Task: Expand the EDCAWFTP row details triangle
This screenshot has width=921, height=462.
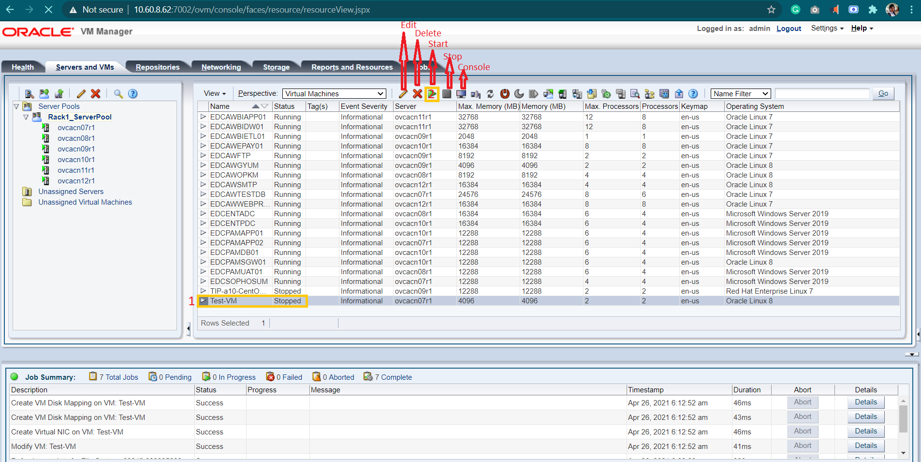Action: [203, 155]
